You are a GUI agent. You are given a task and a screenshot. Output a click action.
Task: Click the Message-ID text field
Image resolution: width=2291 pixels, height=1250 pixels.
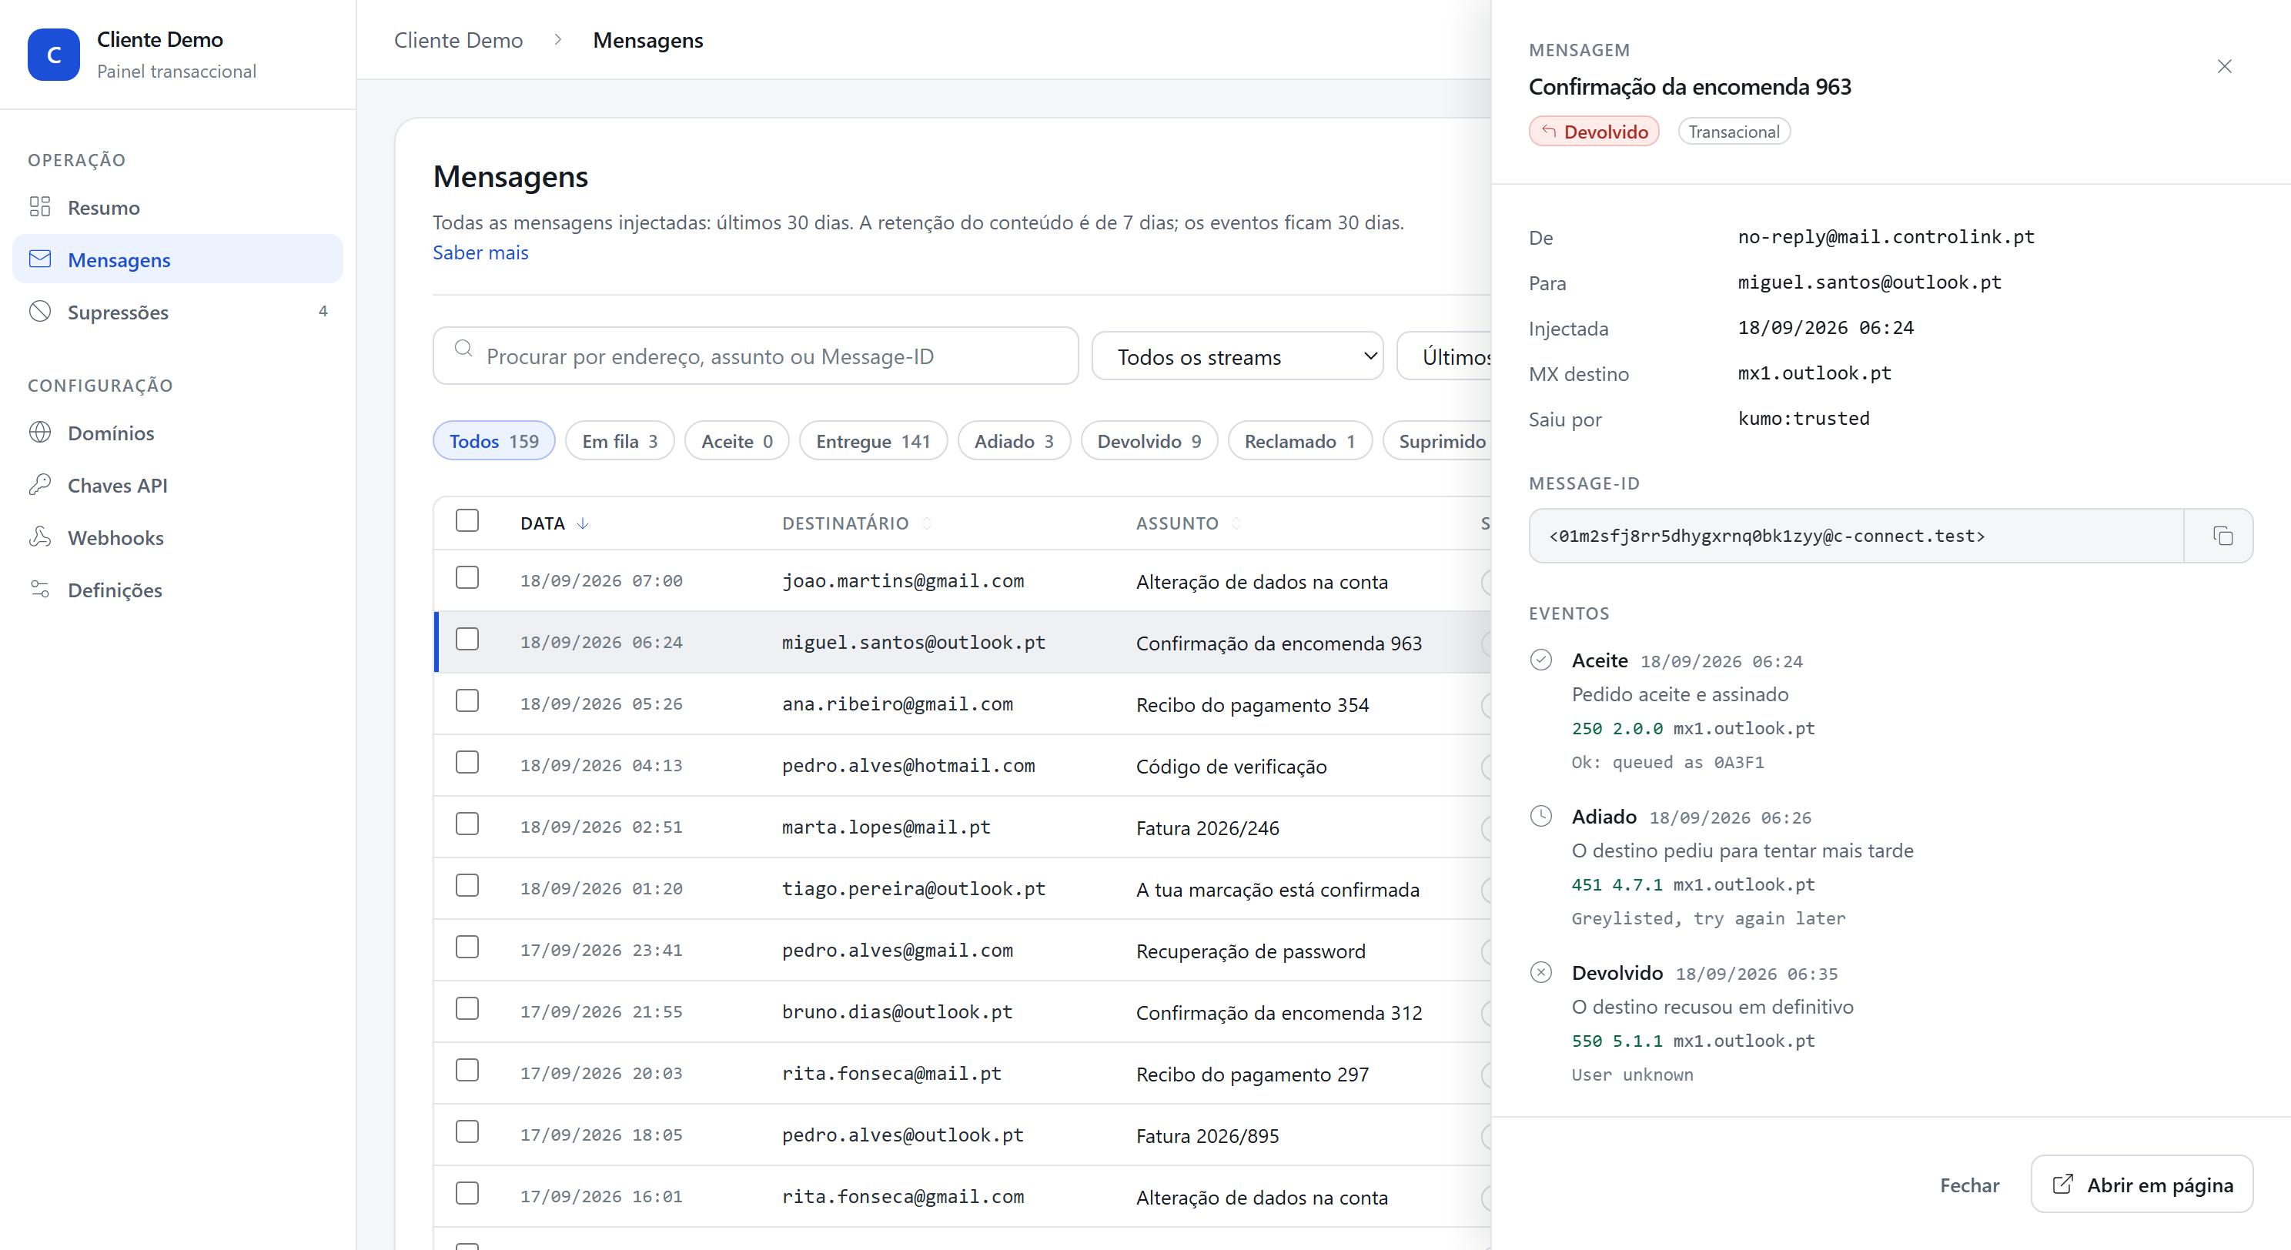pyautogui.click(x=1856, y=536)
